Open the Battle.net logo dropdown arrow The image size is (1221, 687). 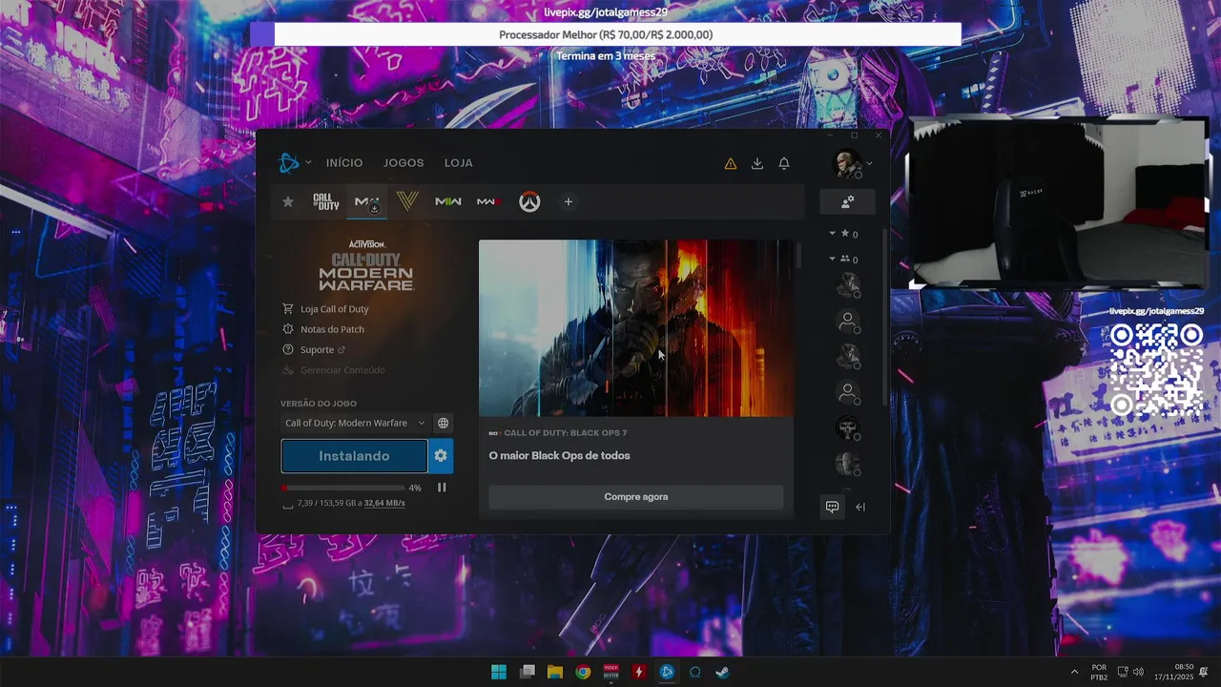pyautogui.click(x=308, y=163)
